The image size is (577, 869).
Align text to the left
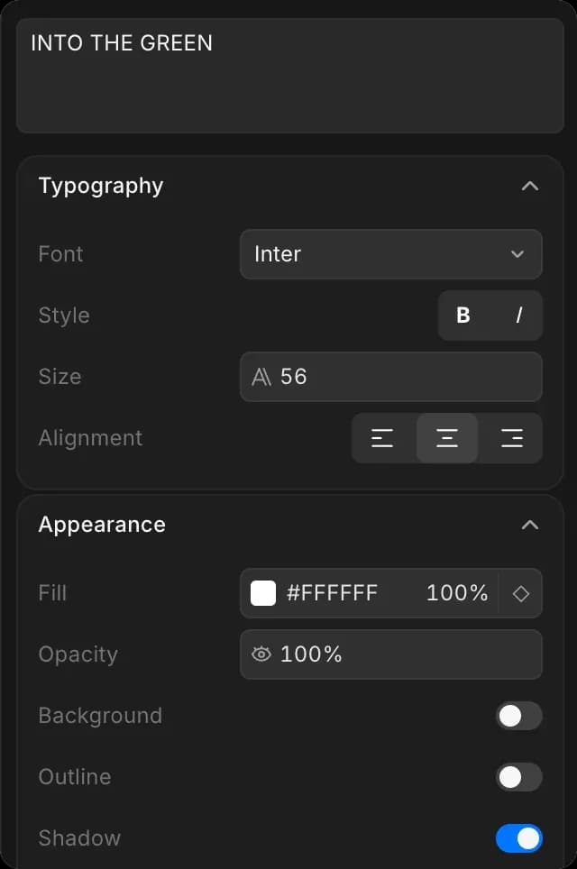[382, 438]
